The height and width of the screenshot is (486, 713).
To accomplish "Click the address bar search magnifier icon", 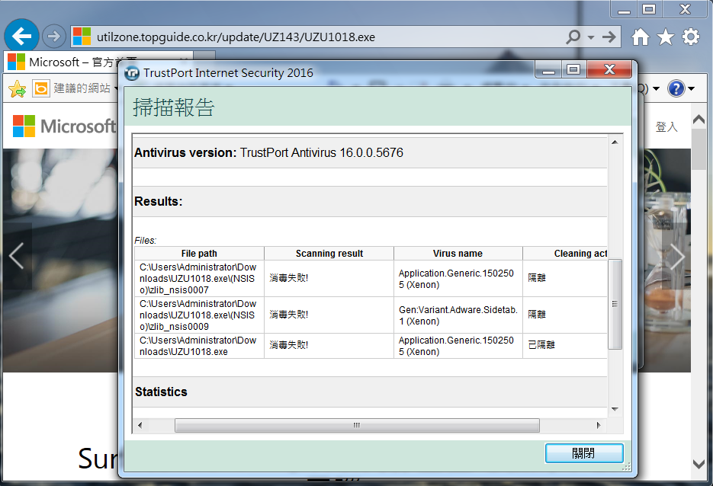I will point(573,37).
